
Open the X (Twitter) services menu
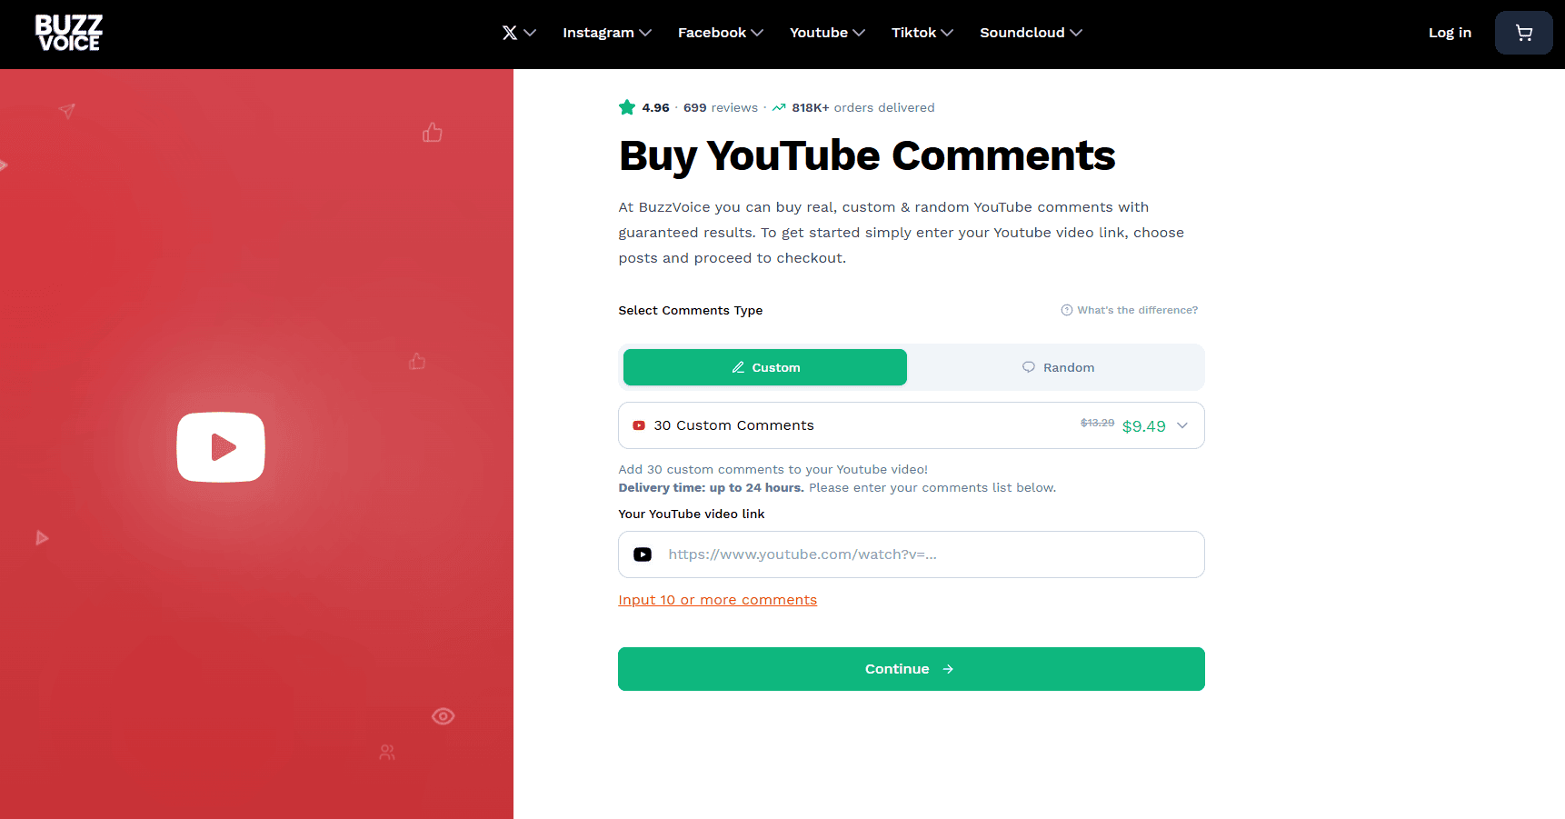click(x=519, y=33)
